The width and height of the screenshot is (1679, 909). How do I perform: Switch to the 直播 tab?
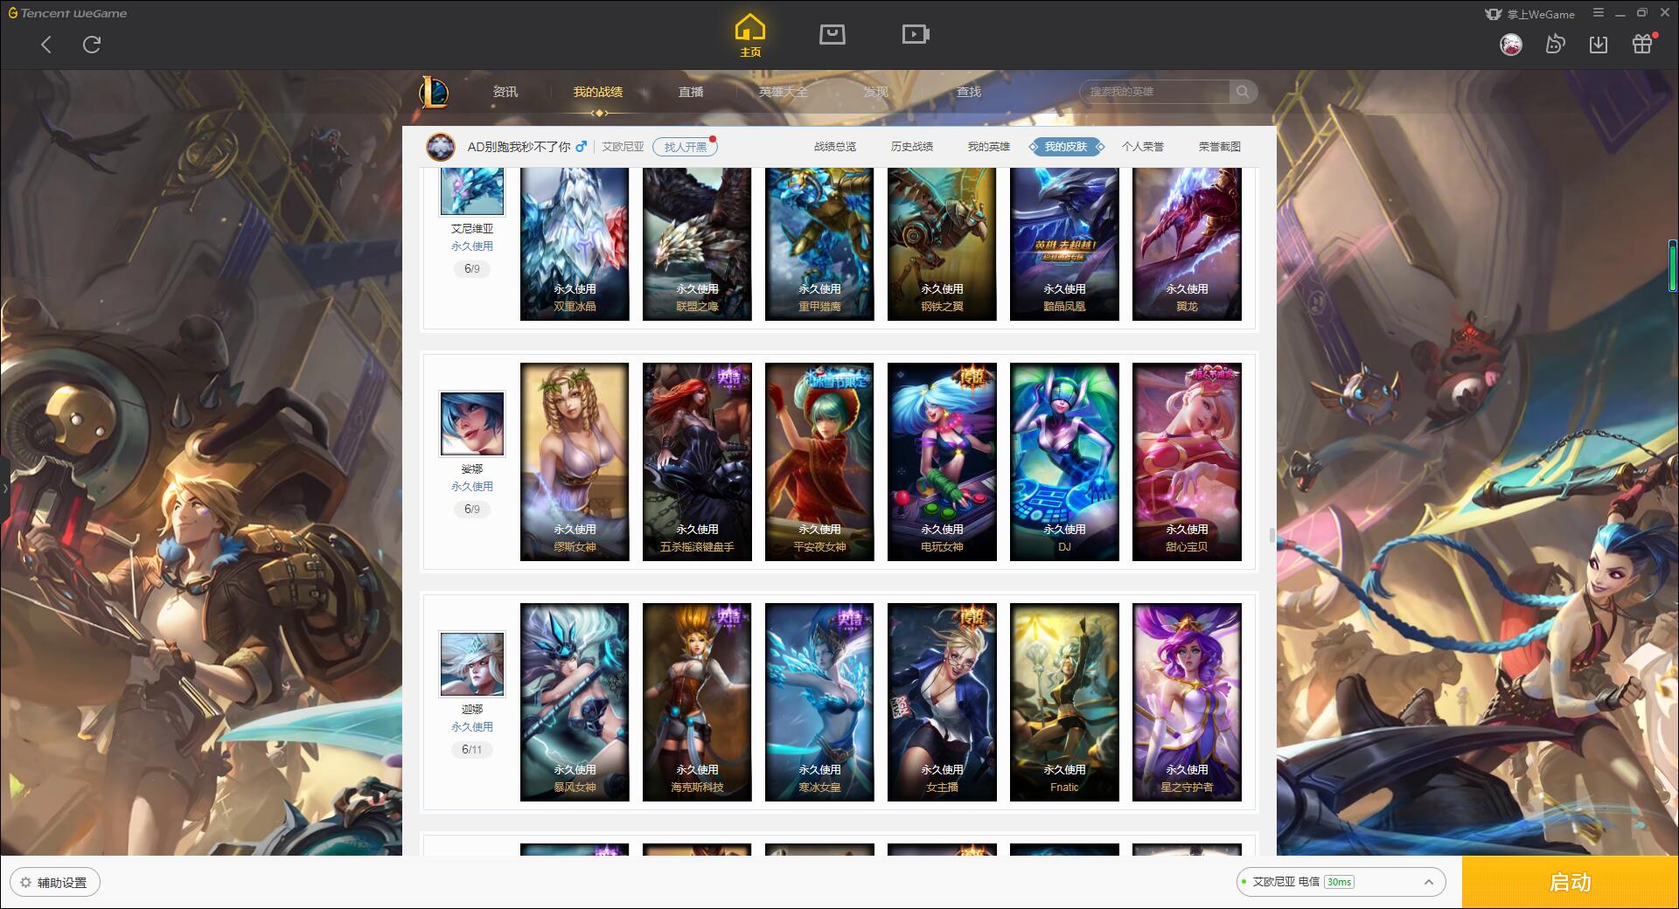click(691, 92)
